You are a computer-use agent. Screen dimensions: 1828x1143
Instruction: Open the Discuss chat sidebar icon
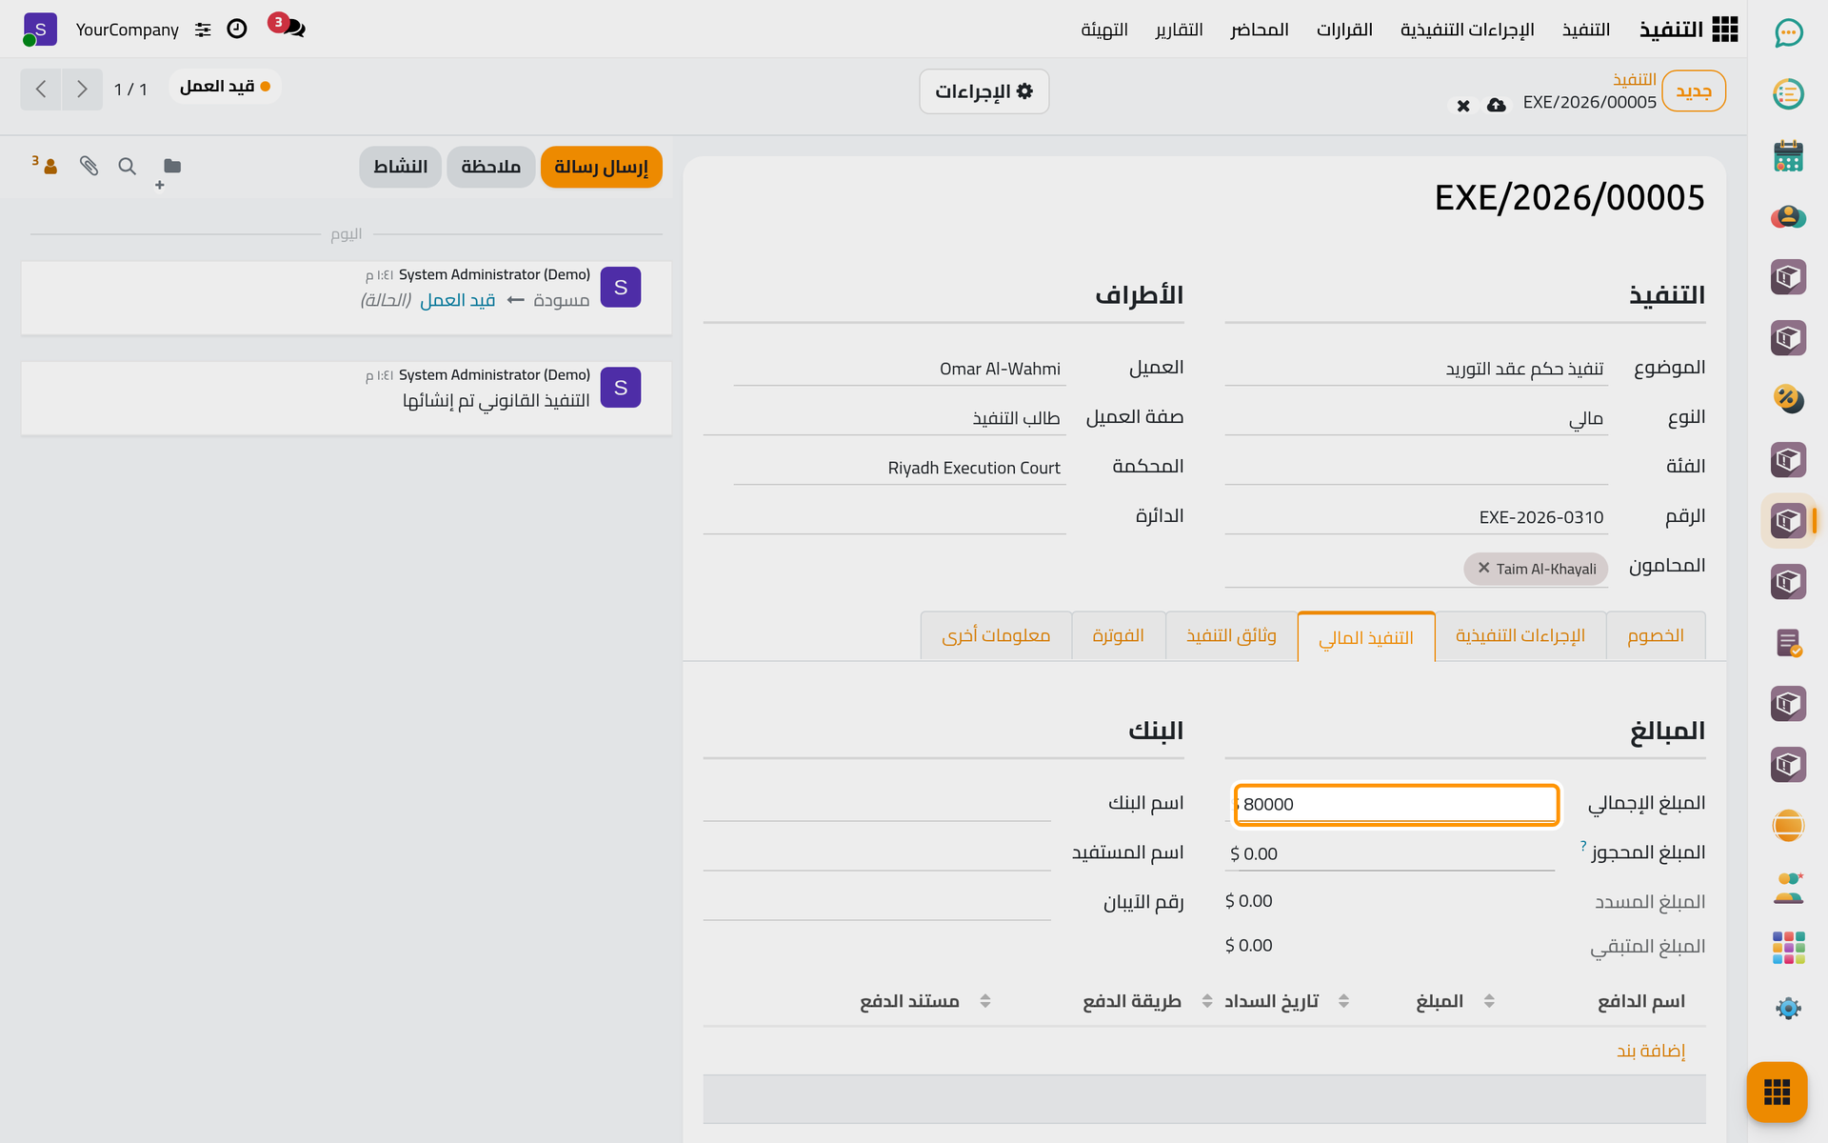click(1788, 33)
